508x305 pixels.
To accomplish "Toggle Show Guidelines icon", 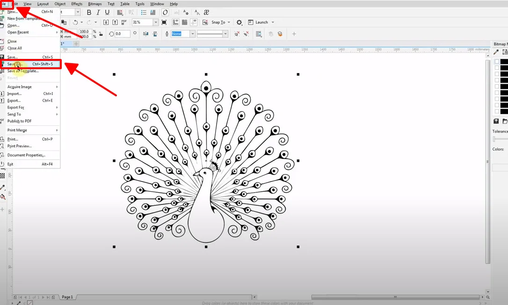I will pos(194,22).
